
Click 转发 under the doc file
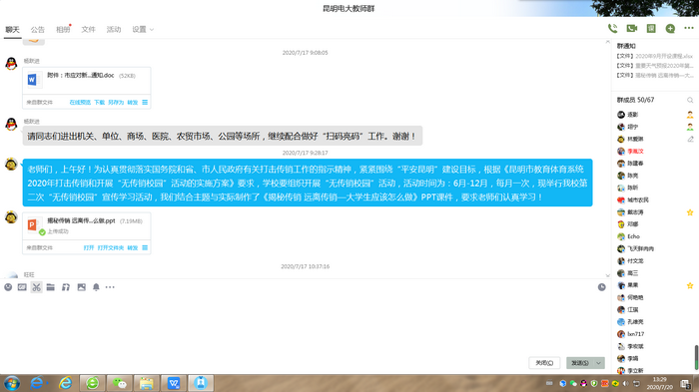coord(133,103)
